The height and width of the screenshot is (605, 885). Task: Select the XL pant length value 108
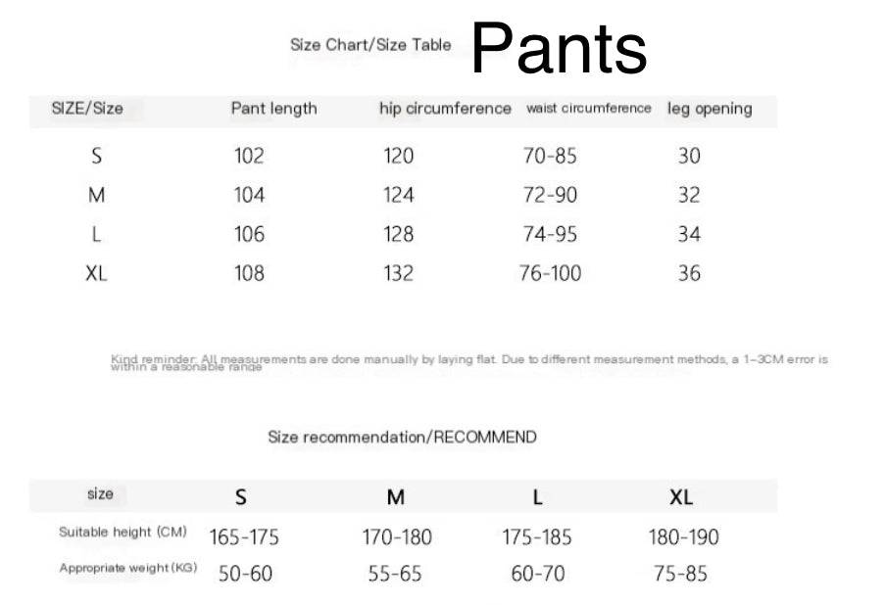coord(249,273)
